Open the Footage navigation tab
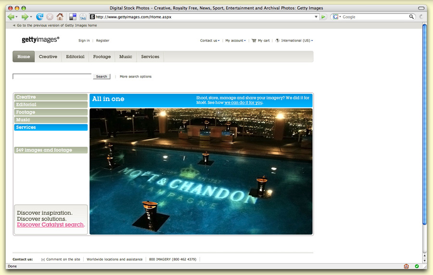This screenshot has width=433, height=275. 102,57
